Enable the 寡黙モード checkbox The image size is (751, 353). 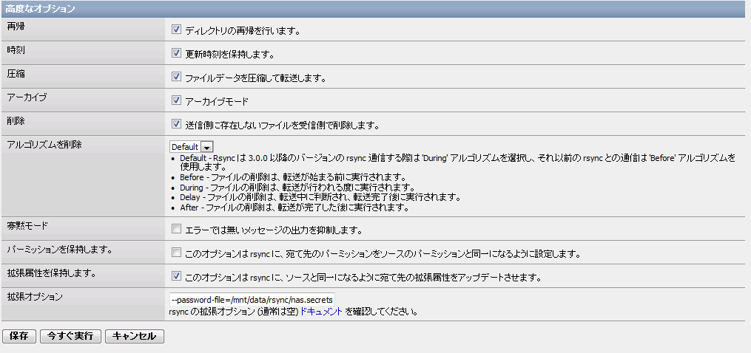(x=176, y=229)
